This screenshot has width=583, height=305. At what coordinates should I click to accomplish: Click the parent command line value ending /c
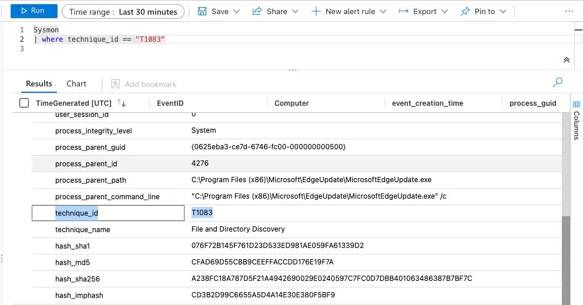pyautogui.click(x=319, y=196)
